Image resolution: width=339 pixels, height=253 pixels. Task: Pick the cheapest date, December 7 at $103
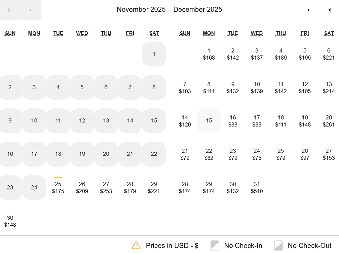(x=185, y=87)
